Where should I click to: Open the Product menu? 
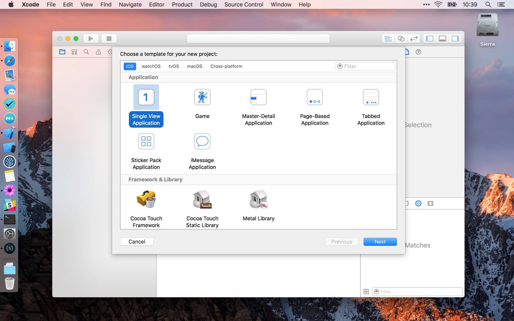[182, 4]
